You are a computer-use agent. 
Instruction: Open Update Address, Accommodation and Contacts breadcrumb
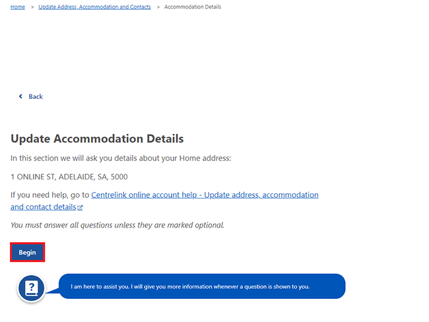pyautogui.click(x=94, y=7)
